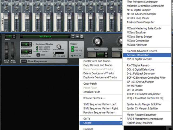The height and width of the screenshot is (130, 173).
Task: Increase Release Polyphony value
Action: point(30,51)
